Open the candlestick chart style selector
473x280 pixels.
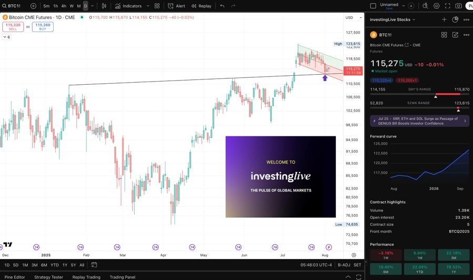[x=104, y=6]
